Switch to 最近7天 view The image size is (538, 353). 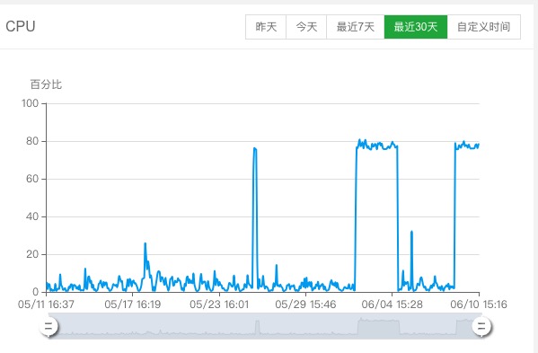356,27
